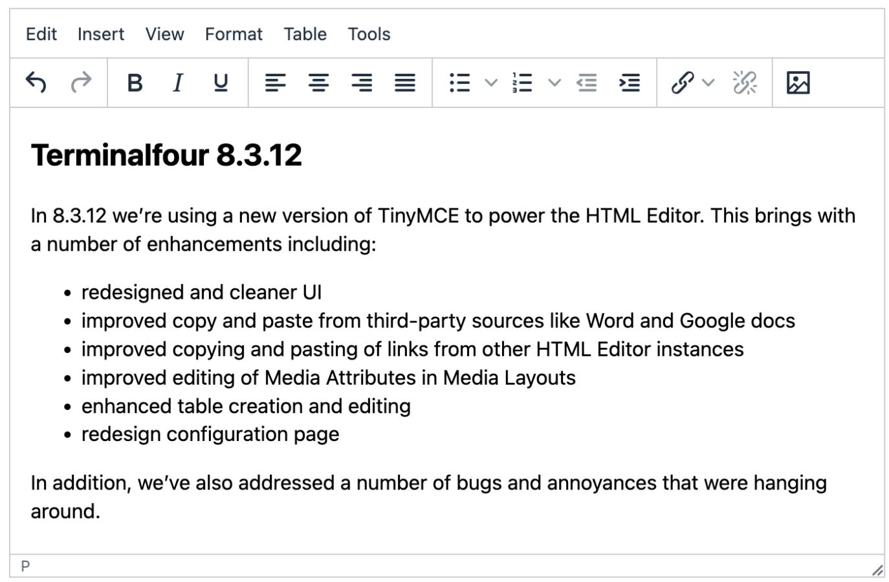The image size is (889, 582).
Task: Click the insert image icon
Action: click(798, 83)
